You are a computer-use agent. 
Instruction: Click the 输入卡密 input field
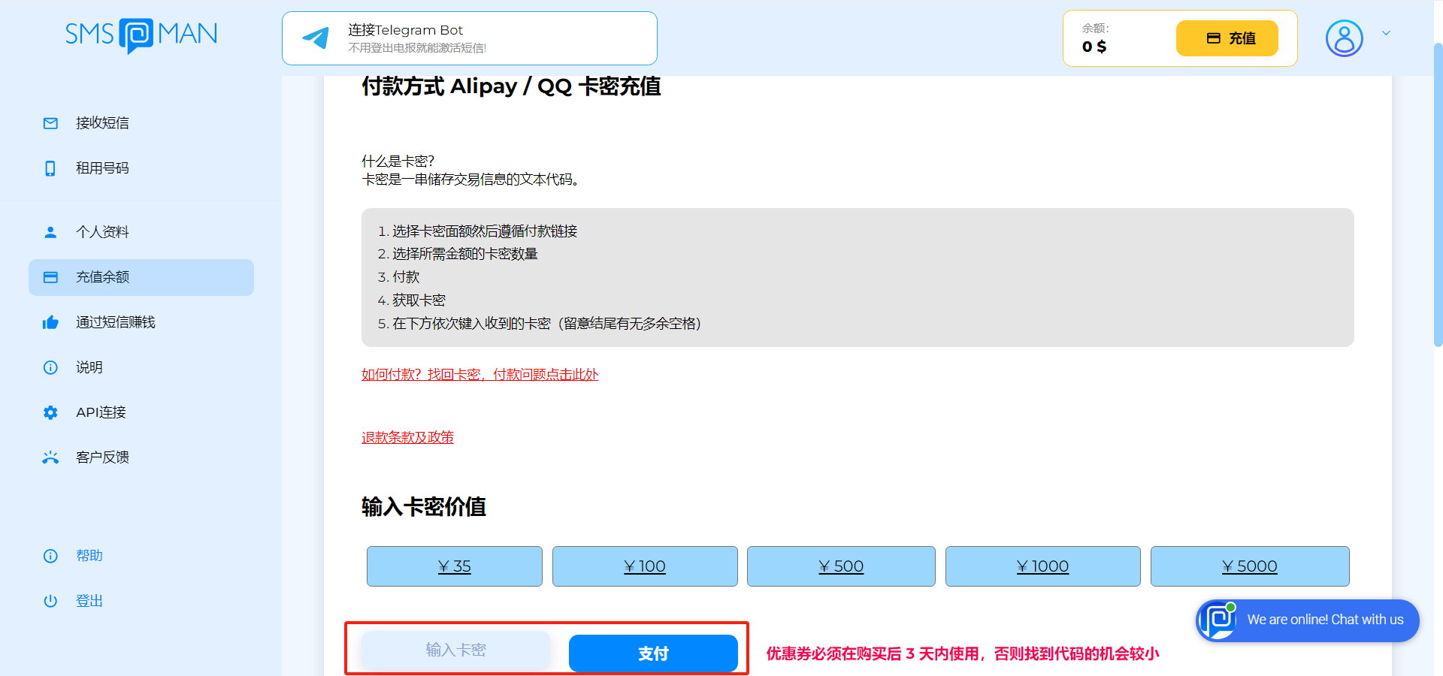(x=455, y=650)
